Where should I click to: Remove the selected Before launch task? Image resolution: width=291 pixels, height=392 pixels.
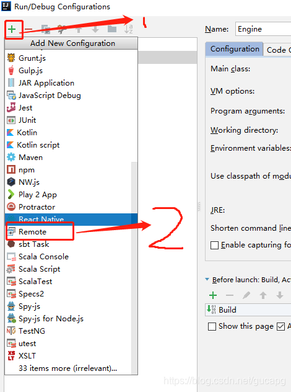(x=230, y=295)
